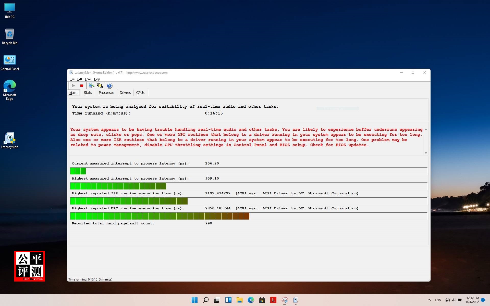
Task: Open the Microsoft Store from the taskbar
Action: pos(262,300)
